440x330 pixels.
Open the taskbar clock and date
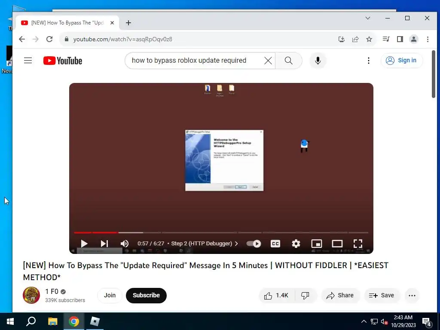point(403,321)
